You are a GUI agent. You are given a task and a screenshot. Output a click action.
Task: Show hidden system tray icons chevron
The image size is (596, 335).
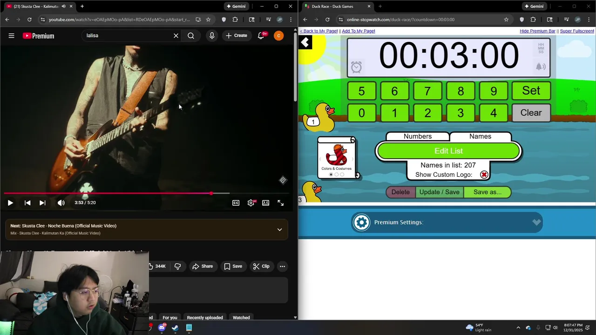tap(518, 328)
